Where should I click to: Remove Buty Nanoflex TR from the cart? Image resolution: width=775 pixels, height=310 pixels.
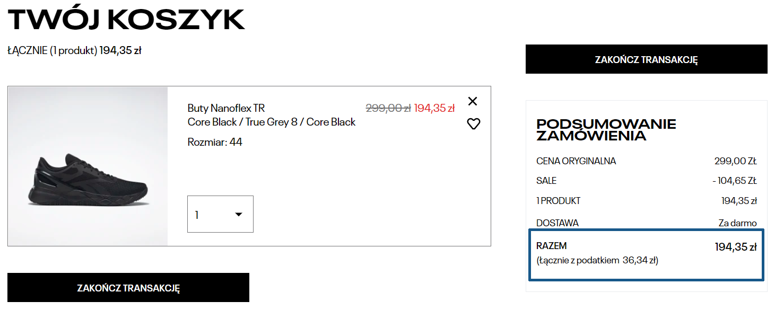point(473,101)
